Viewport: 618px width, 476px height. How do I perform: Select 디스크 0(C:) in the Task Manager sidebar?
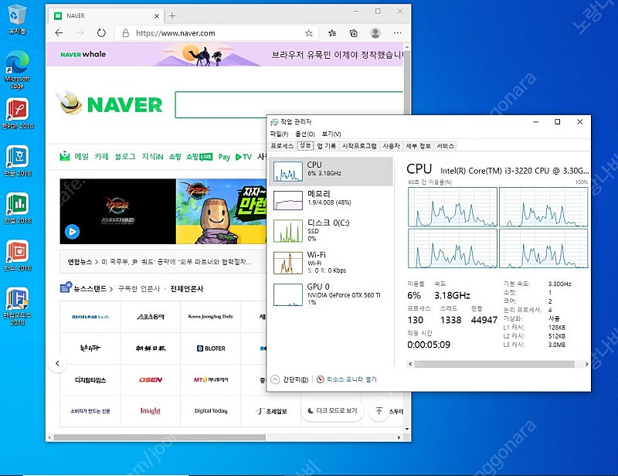[x=331, y=230]
